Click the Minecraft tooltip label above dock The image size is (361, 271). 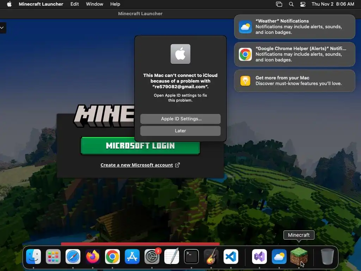[x=299, y=235]
